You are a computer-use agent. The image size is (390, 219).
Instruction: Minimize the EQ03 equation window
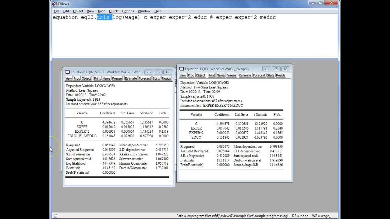267,69
